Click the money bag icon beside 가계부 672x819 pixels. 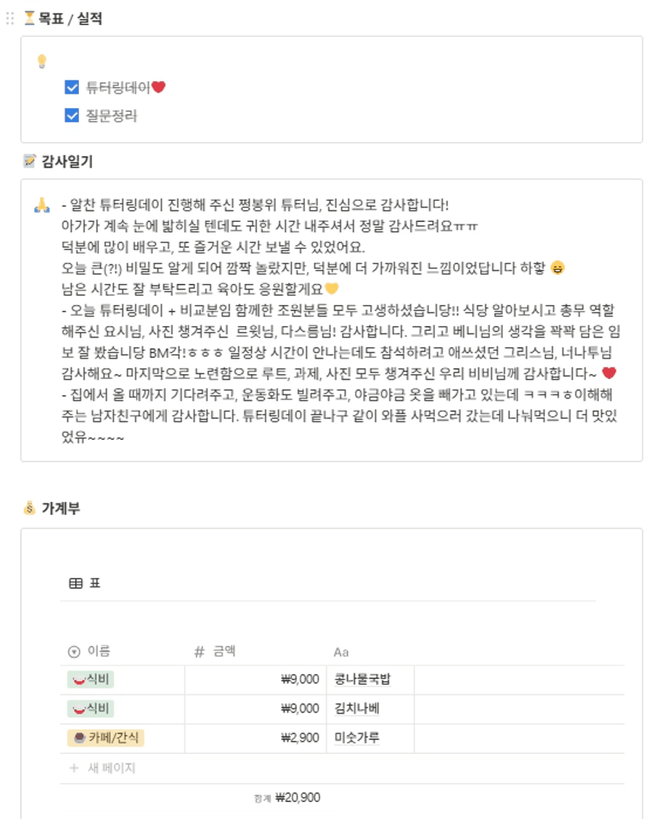(x=29, y=508)
